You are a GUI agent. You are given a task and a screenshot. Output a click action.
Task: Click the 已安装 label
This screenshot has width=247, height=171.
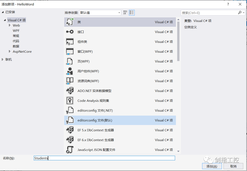tap(10, 12)
